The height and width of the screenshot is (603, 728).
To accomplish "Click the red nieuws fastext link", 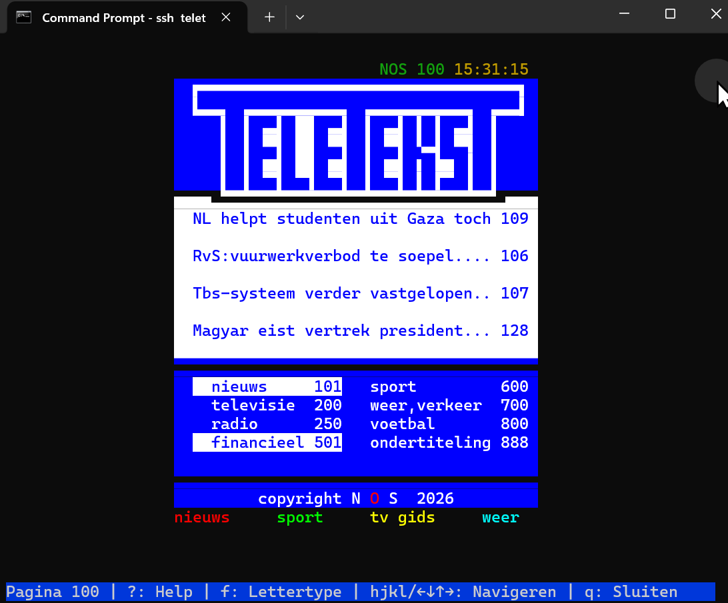I will point(202,518).
